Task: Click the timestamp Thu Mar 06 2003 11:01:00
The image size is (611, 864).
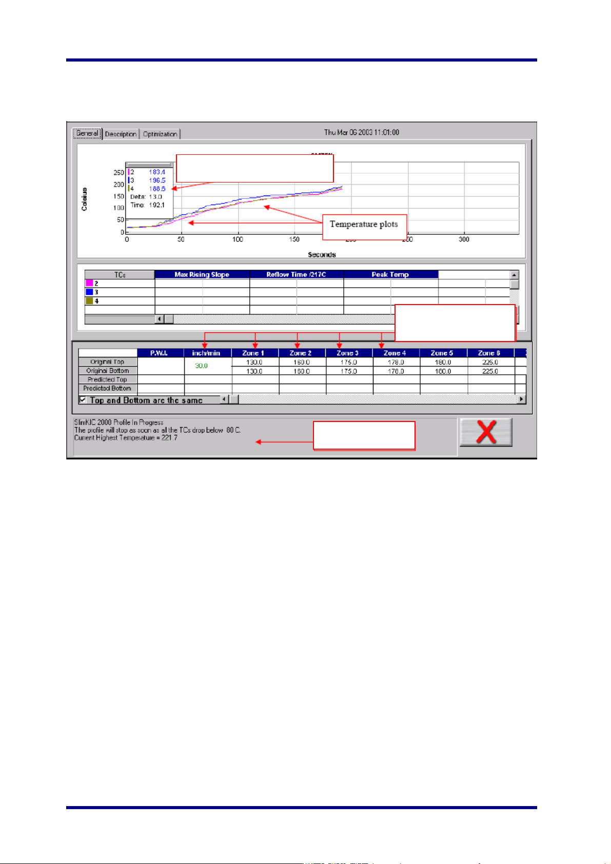Action: tap(362, 132)
